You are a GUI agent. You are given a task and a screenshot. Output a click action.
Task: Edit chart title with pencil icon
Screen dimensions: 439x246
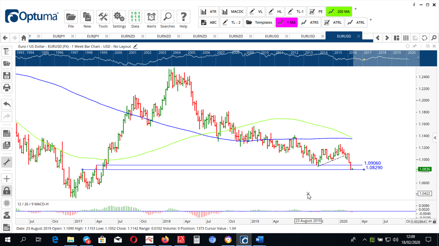[x=136, y=46]
